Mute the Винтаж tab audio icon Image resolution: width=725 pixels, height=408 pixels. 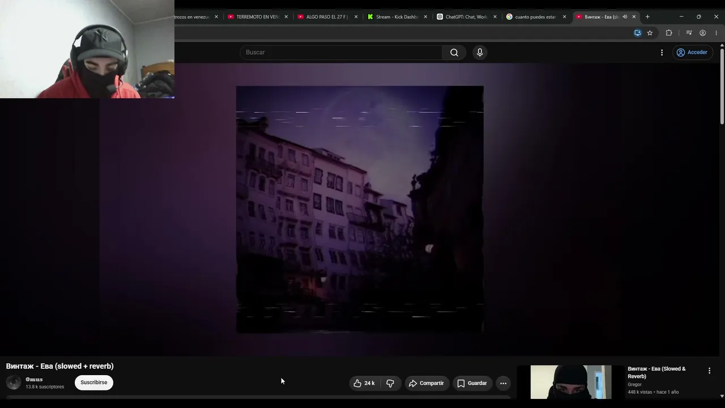[625, 17]
